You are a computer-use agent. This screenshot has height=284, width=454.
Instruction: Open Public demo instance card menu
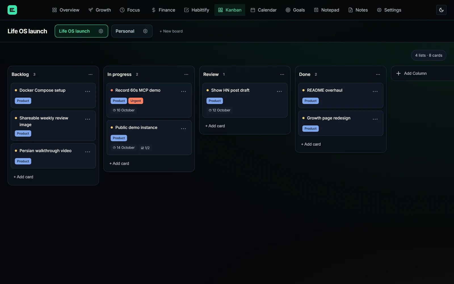(x=184, y=129)
